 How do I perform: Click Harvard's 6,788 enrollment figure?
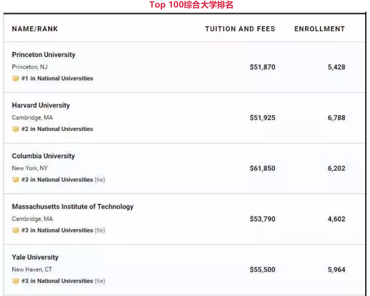pyautogui.click(x=336, y=118)
